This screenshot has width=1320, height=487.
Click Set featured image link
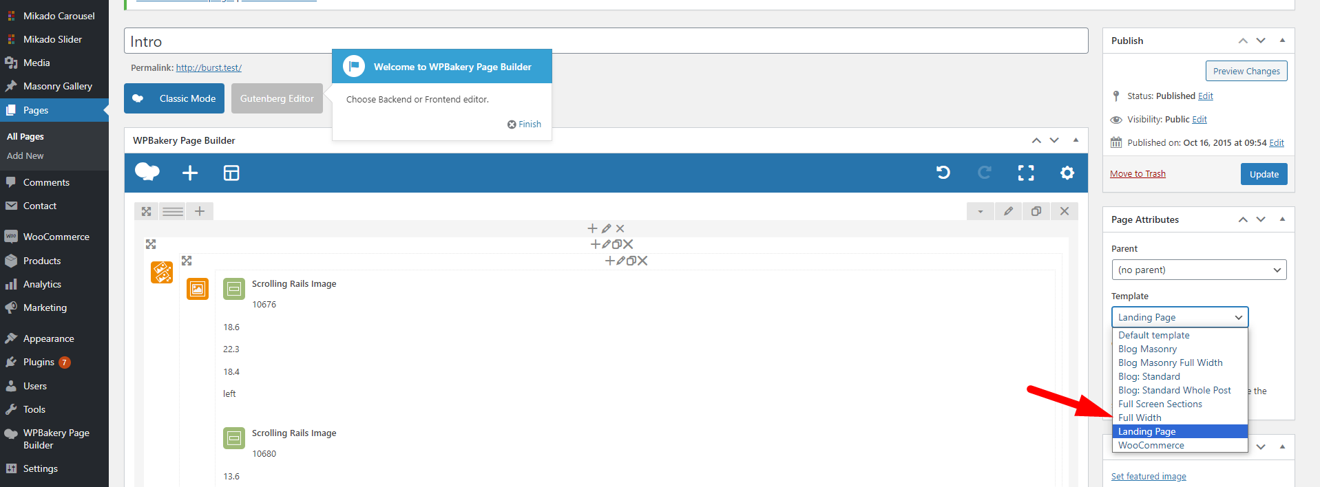coord(1149,476)
